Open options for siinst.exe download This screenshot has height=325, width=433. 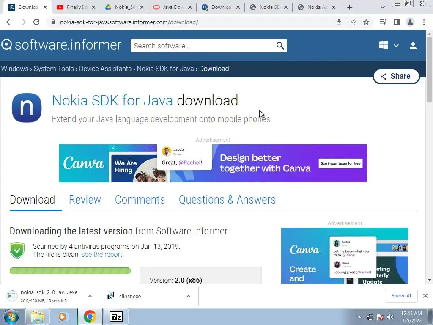tap(189, 296)
